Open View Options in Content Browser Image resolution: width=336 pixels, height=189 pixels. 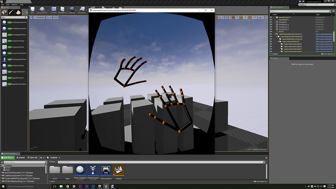260,182
